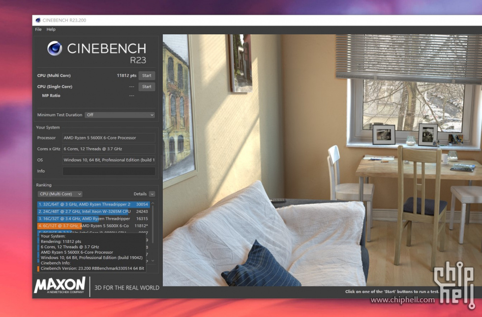Click the ranking list scroll-up arrow
Screen dimensions: 482x317
(x=153, y=203)
